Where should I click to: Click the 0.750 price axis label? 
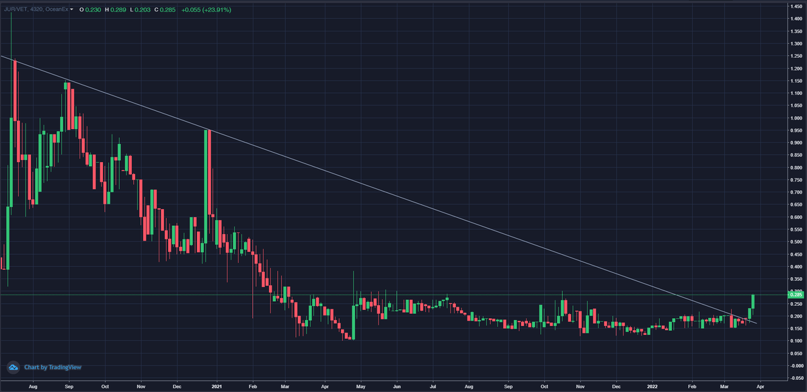click(797, 180)
